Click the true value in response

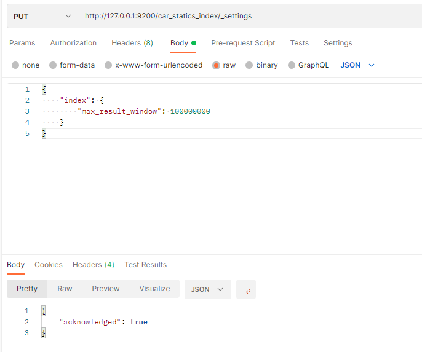pos(138,322)
